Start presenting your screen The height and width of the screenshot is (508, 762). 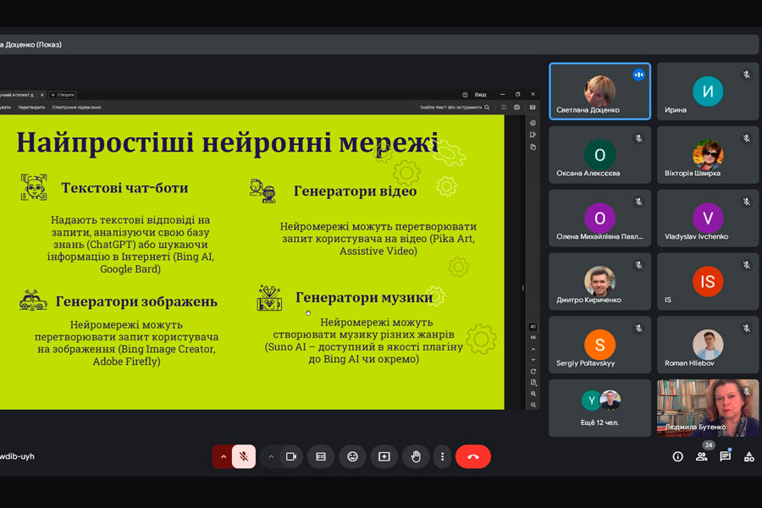click(x=384, y=456)
